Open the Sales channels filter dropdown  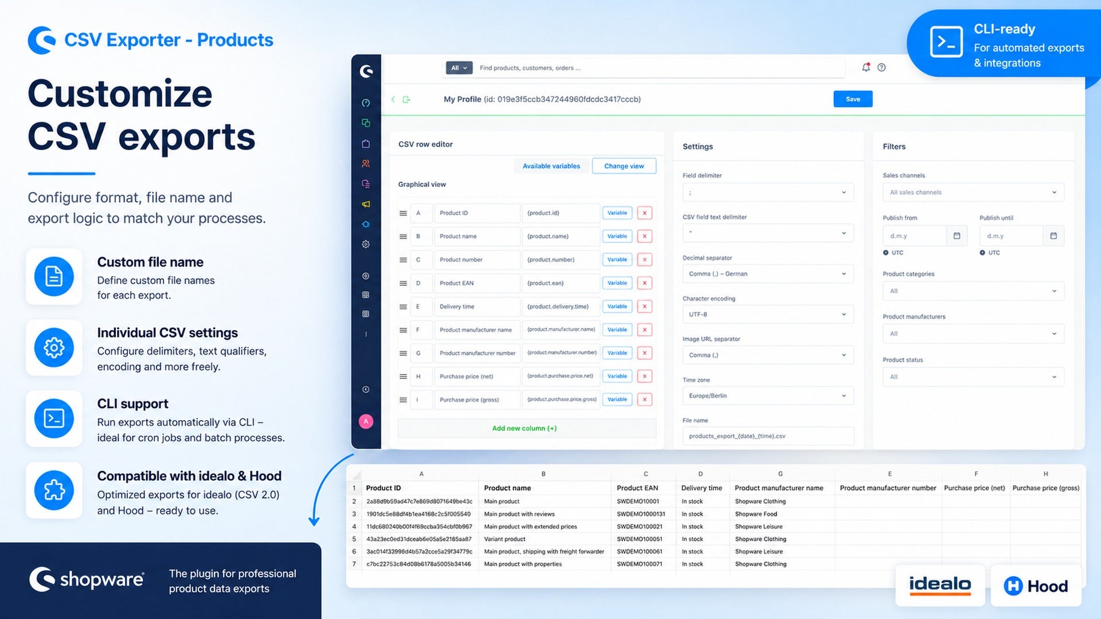point(973,193)
